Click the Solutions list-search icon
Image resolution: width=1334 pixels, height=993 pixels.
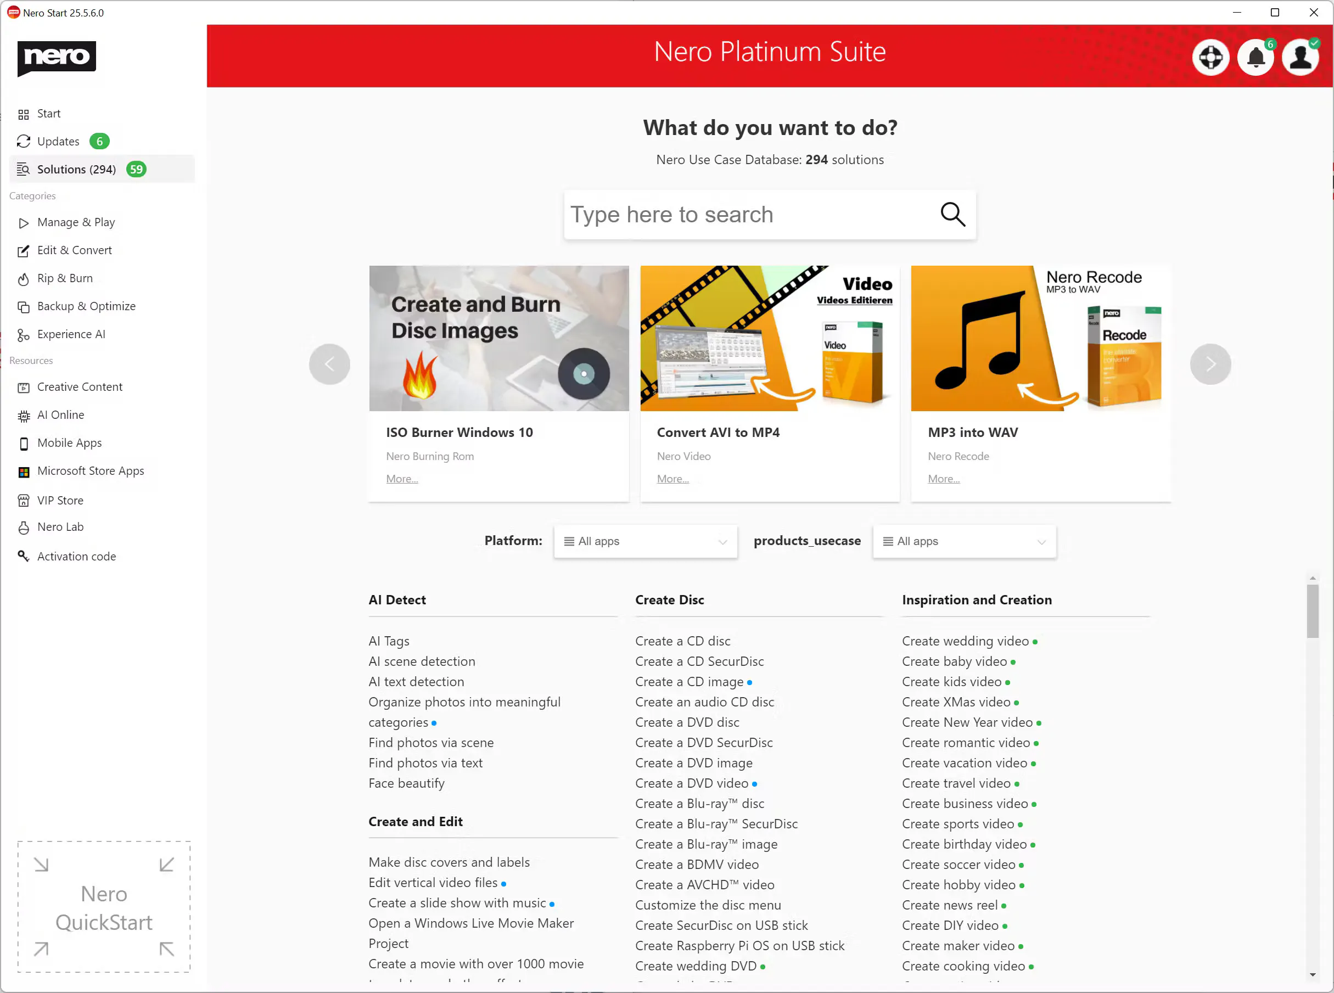(24, 170)
